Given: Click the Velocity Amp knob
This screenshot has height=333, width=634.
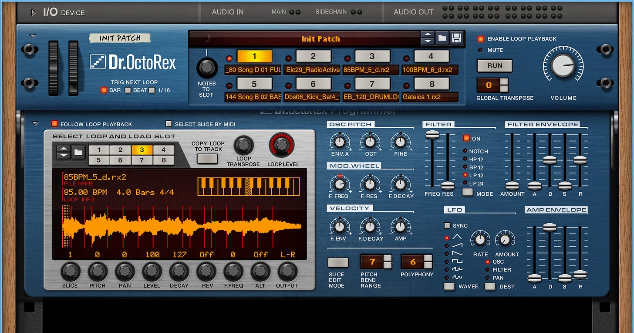Looking at the screenshot, I should coord(400,226).
